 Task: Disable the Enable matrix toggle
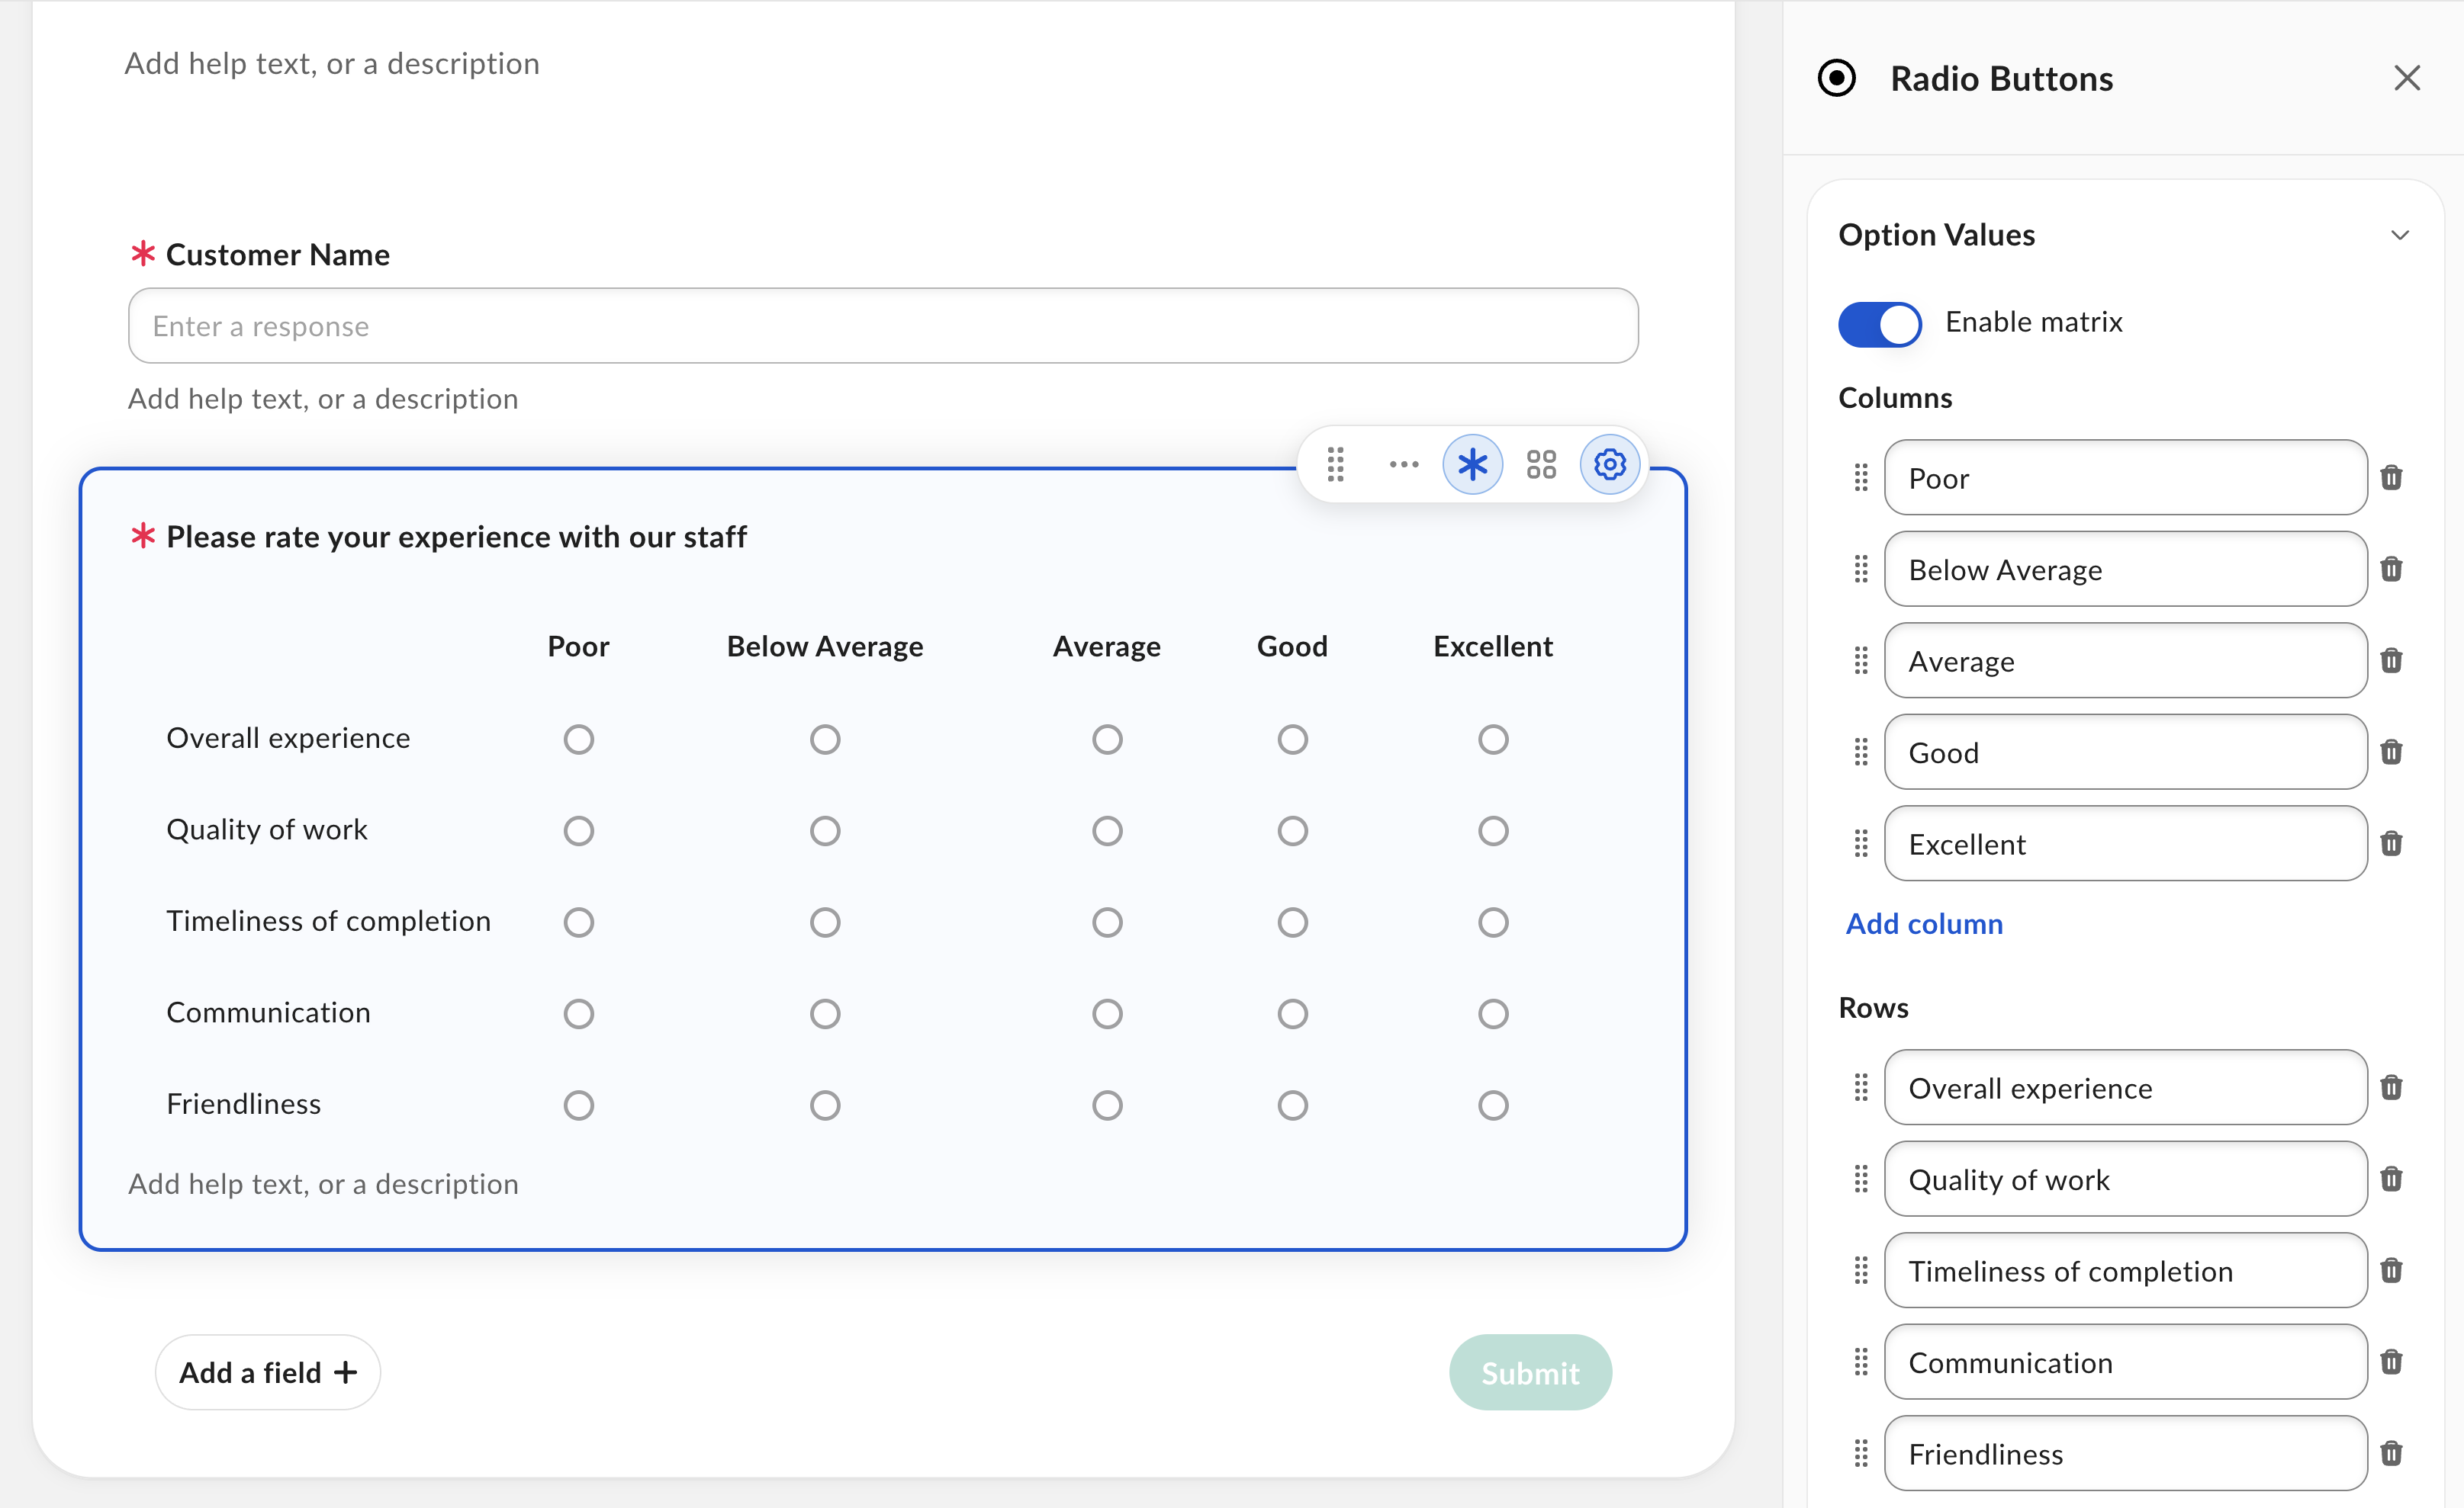(x=1879, y=324)
